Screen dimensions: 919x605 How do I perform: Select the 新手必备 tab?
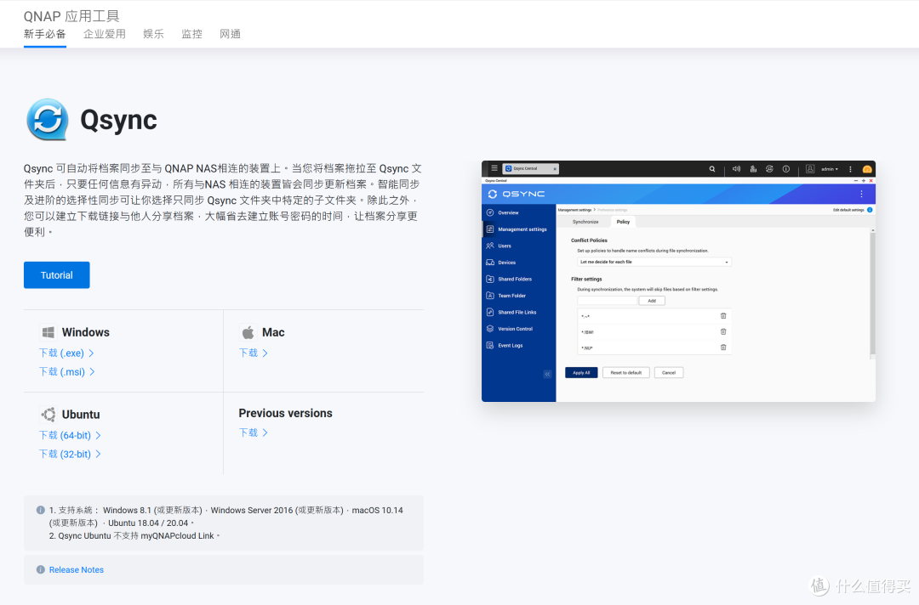tap(44, 34)
